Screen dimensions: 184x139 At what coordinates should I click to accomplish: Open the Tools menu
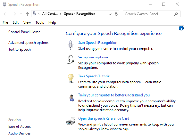(x=40, y=22)
